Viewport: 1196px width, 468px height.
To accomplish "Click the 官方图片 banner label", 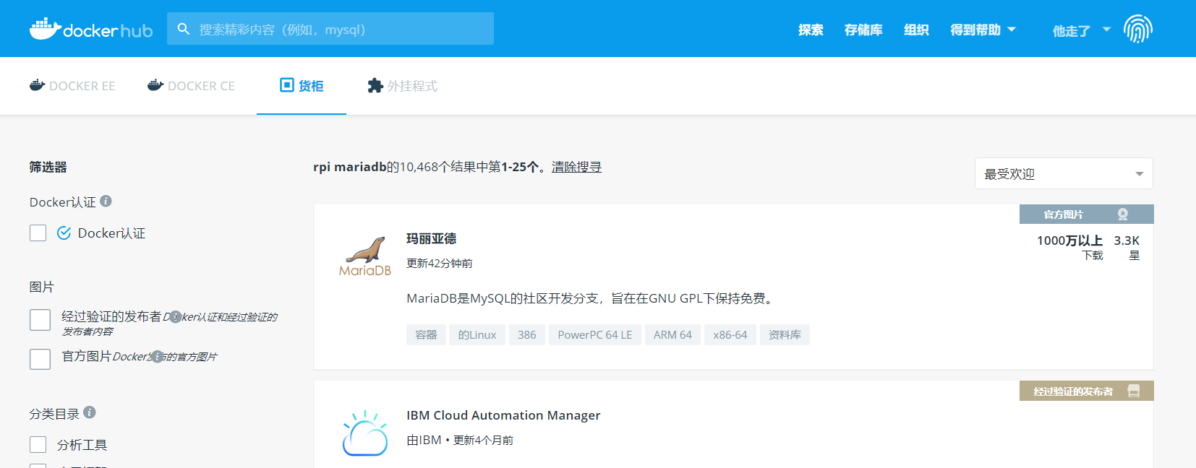I will tap(1063, 214).
